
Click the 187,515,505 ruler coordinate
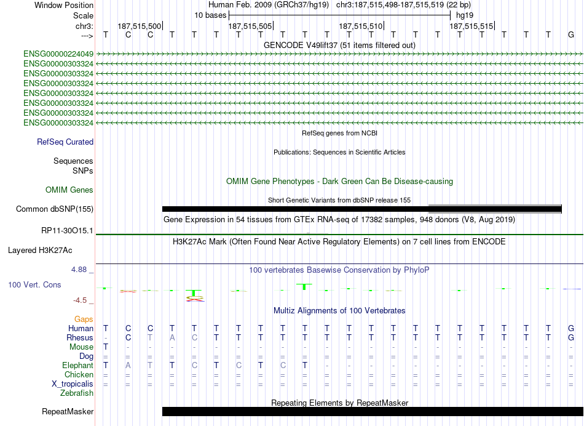(x=250, y=26)
